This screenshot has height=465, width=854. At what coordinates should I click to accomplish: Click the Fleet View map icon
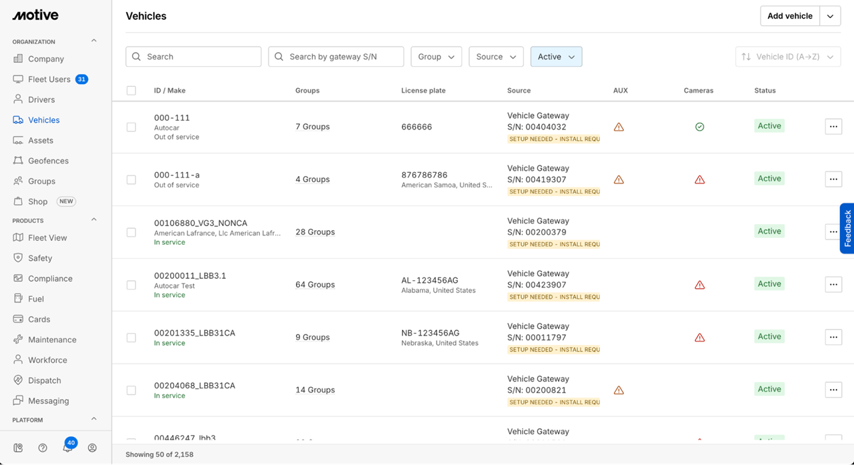pos(18,238)
